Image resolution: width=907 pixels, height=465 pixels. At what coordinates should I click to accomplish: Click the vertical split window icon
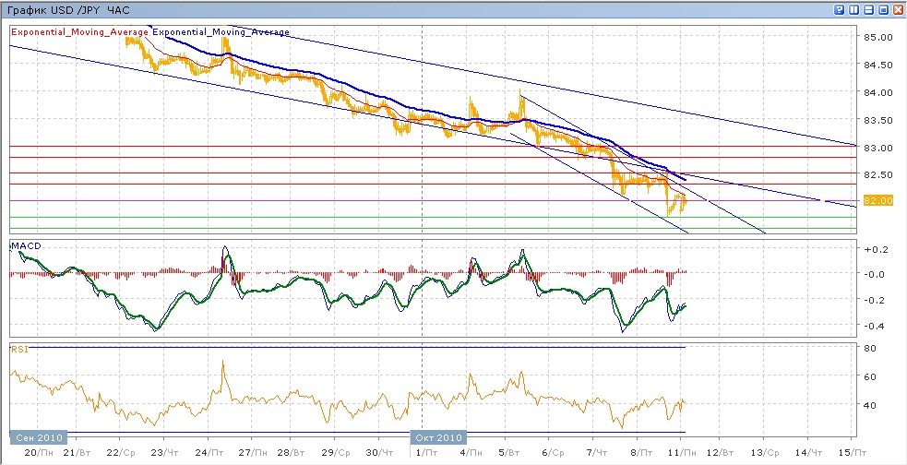tap(853, 9)
